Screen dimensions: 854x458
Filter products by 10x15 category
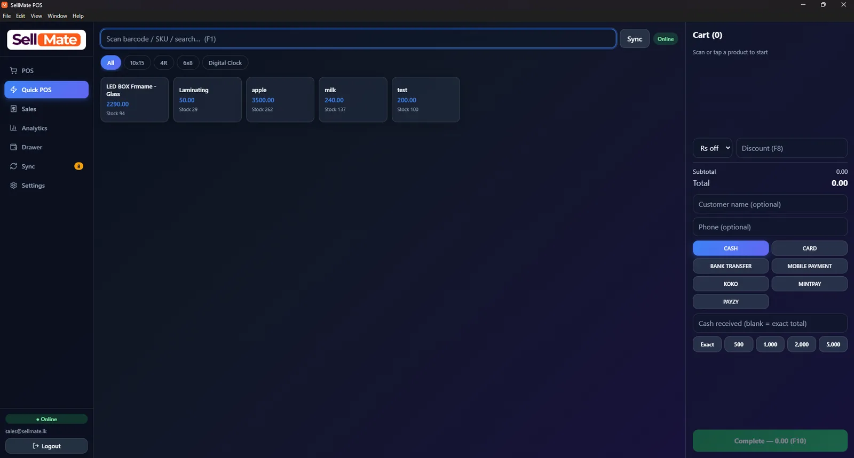(x=137, y=63)
